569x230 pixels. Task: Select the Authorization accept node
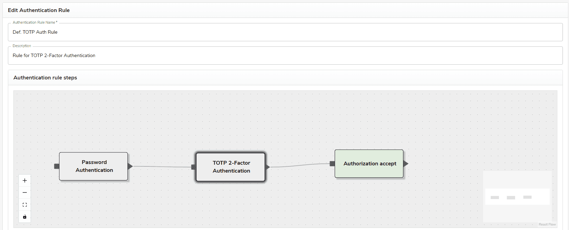(x=369, y=164)
